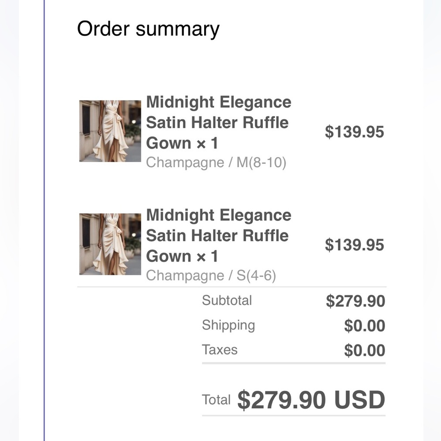Click the $139.95 price of the medium gown

point(355,132)
